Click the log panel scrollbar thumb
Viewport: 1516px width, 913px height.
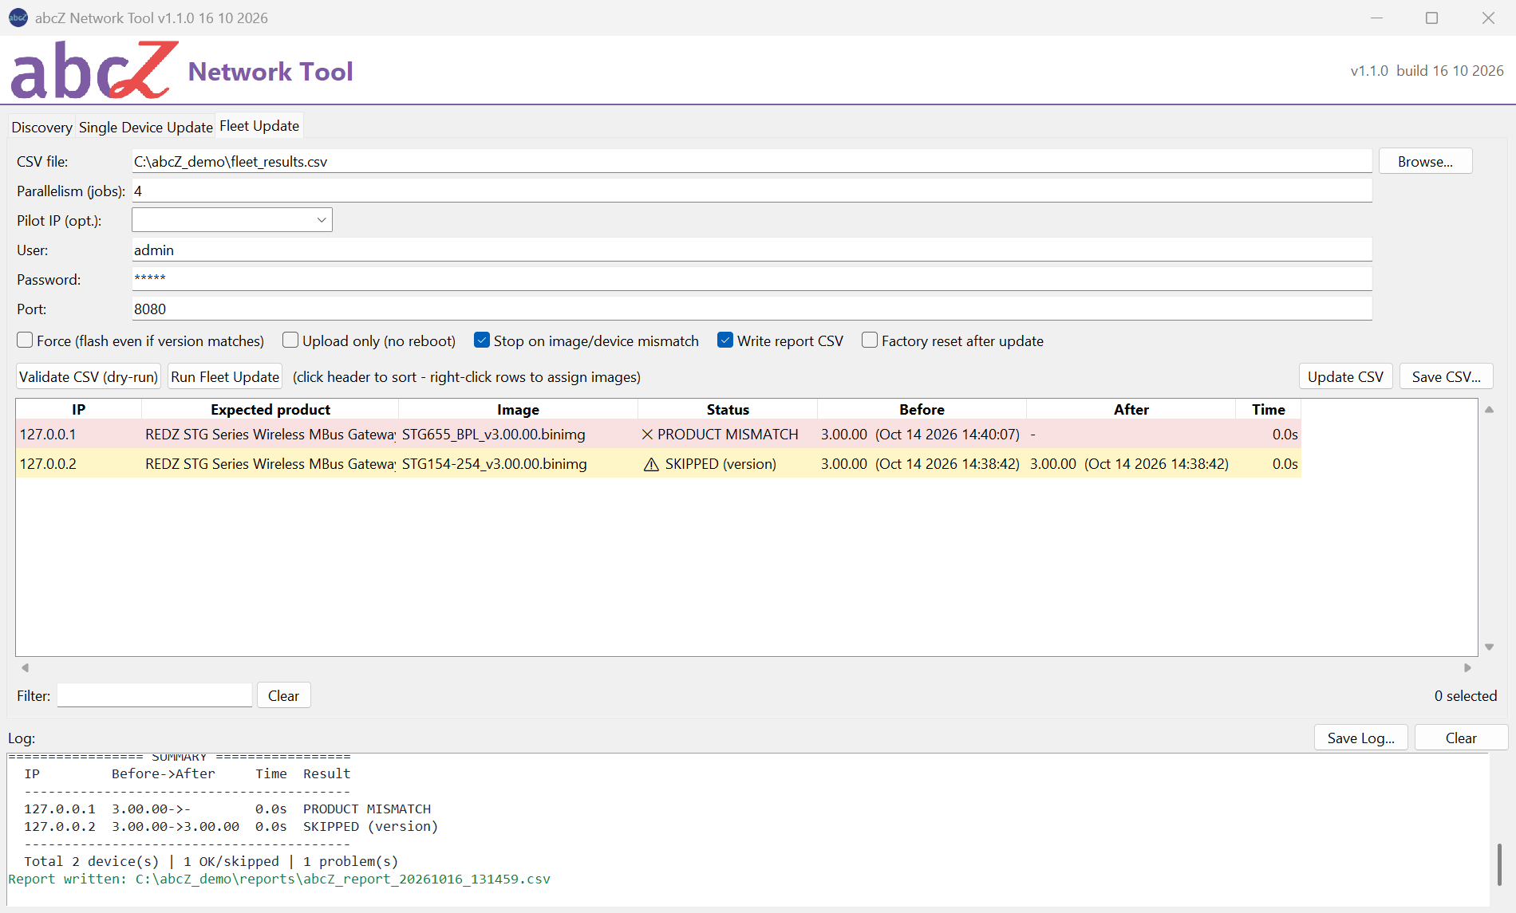pos(1500,864)
